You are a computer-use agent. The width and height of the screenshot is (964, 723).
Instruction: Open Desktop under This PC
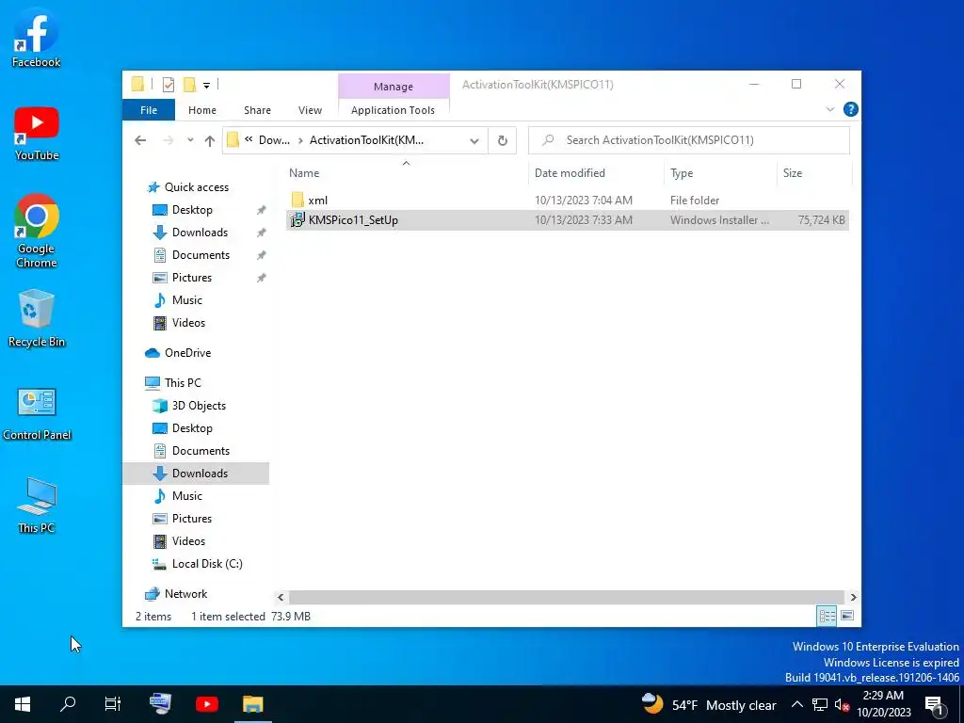pyautogui.click(x=192, y=428)
